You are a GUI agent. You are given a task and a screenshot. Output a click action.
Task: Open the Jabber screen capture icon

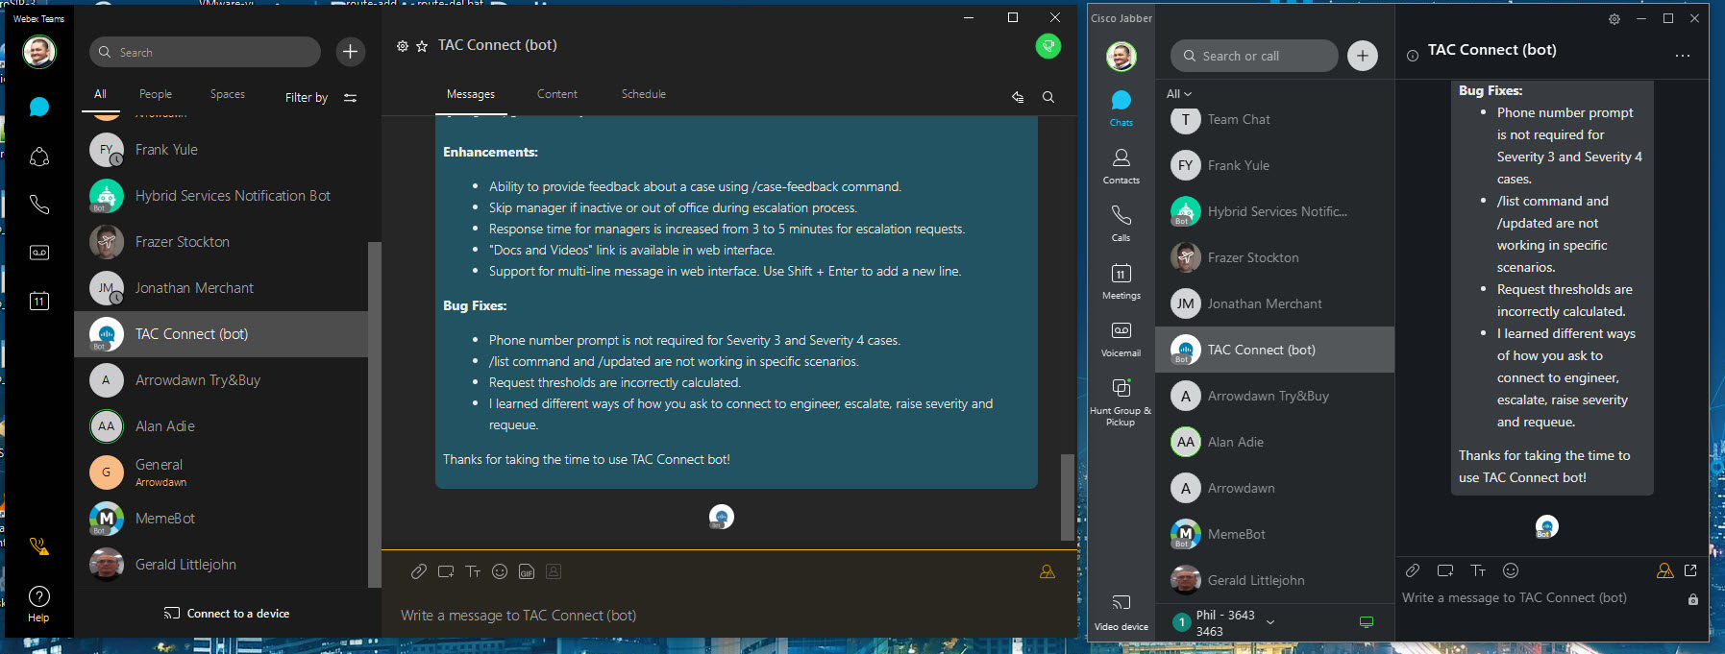point(1444,570)
